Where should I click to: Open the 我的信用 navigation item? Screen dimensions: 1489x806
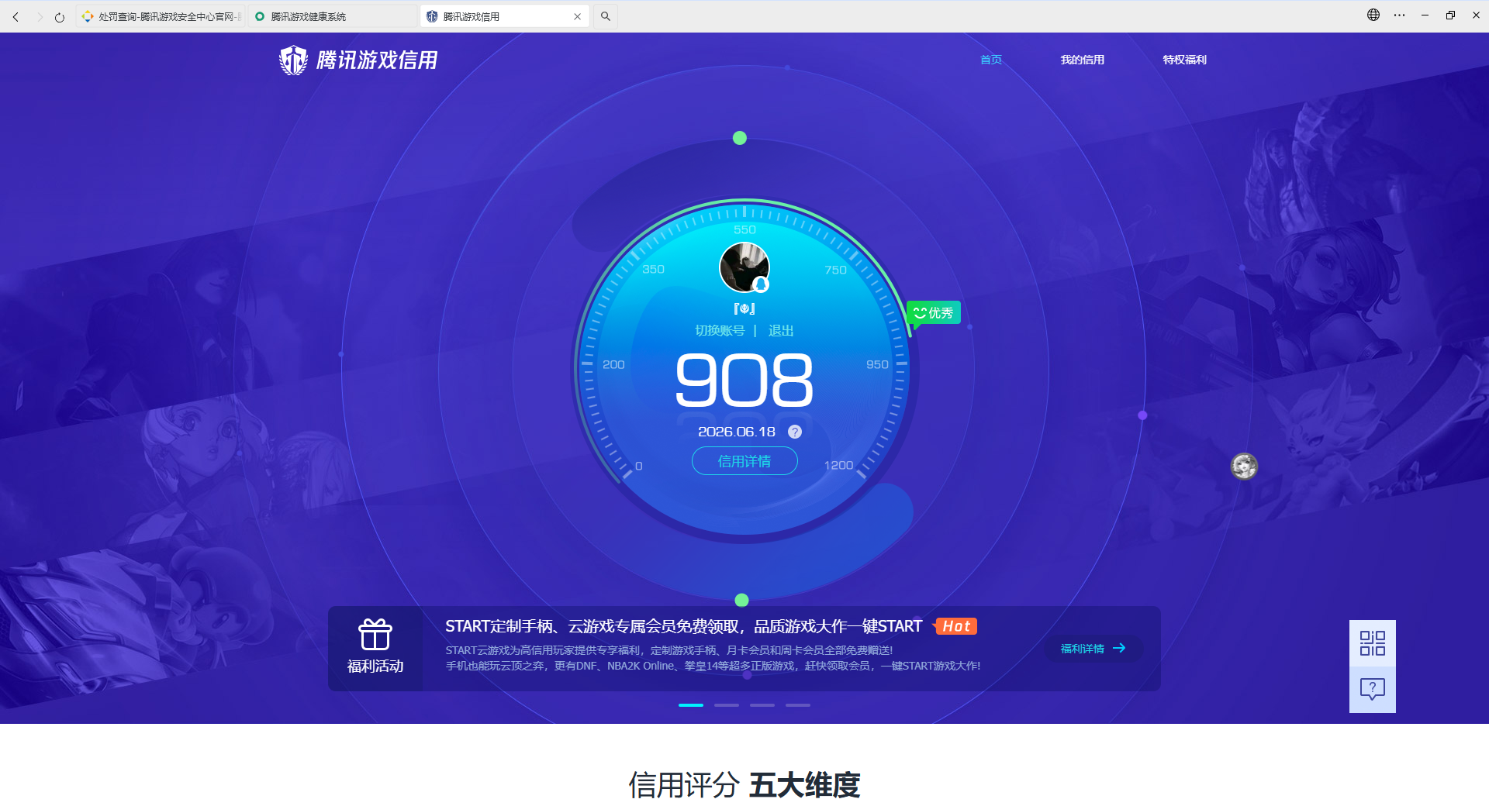coord(1083,60)
